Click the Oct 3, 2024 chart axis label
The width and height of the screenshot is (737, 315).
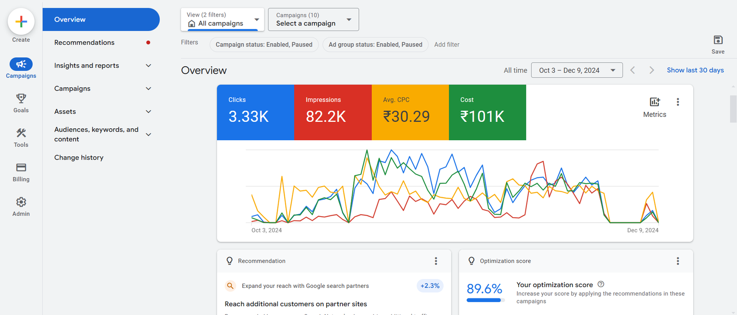(266, 230)
